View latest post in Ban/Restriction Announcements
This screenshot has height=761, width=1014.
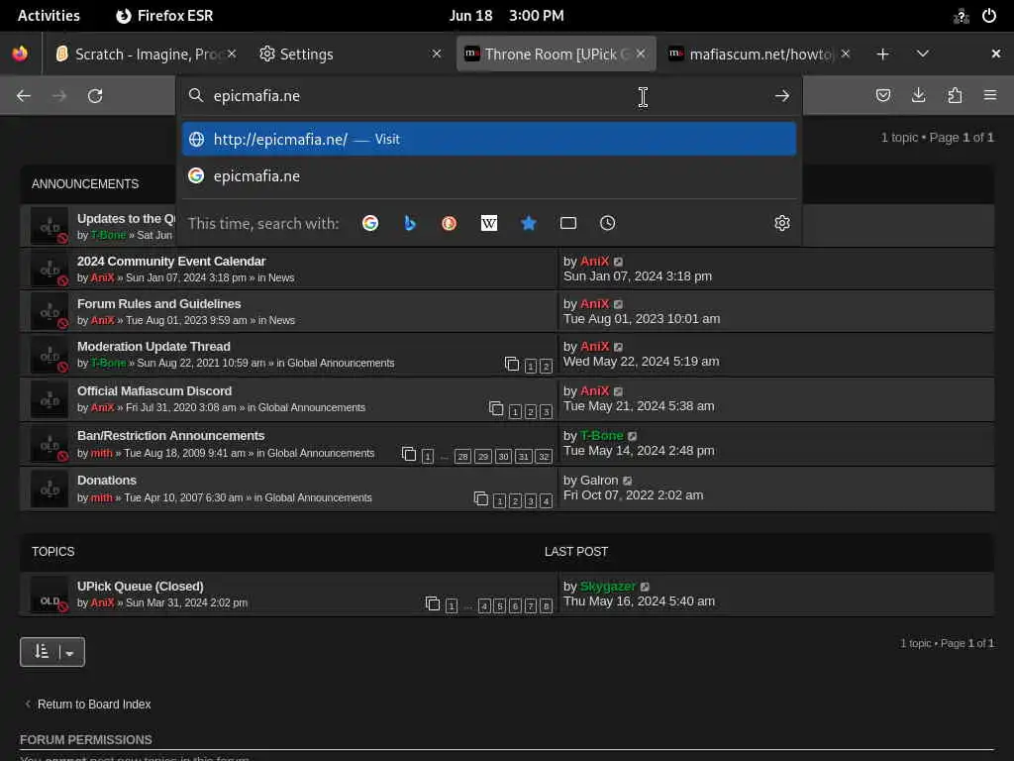click(633, 436)
